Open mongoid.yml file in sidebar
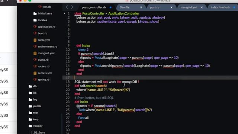Image resolution: width=238 pixels, height=134 pixels. (46, 53)
